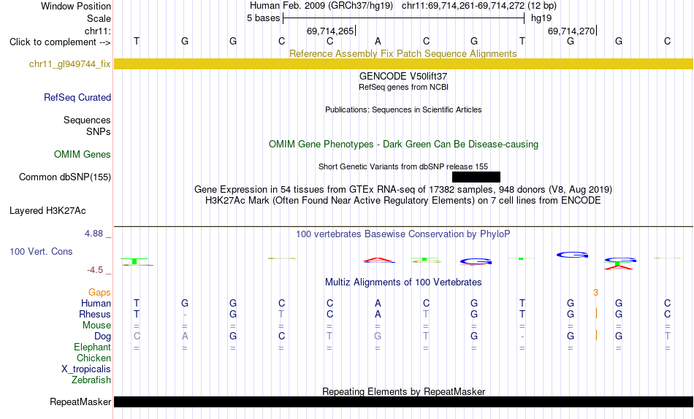The image size is (694, 419).
Task: Click the 69,714,270 coordinate marker
Action: (572, 31)
